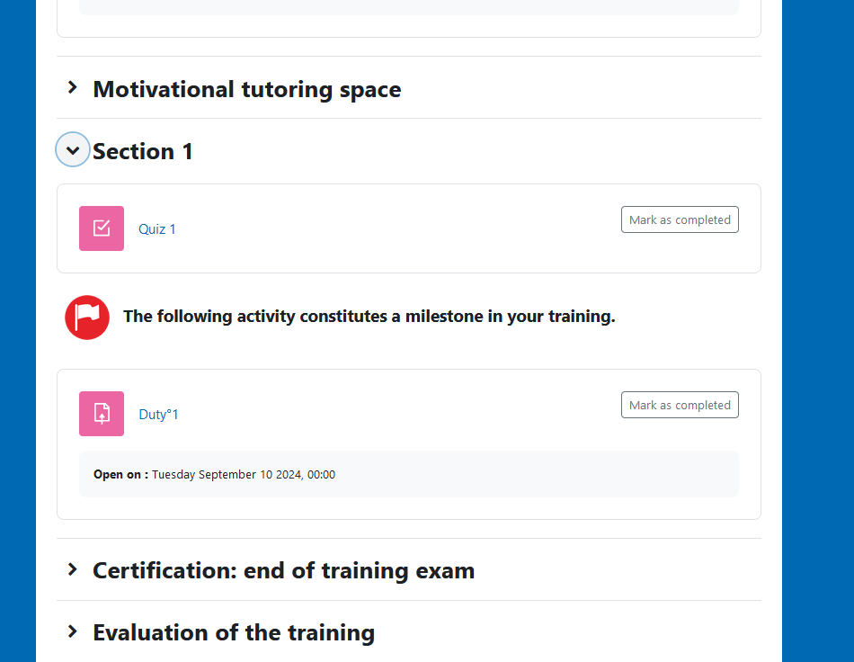
Task: Click the milestone notice text
Action: pos(369,317)
